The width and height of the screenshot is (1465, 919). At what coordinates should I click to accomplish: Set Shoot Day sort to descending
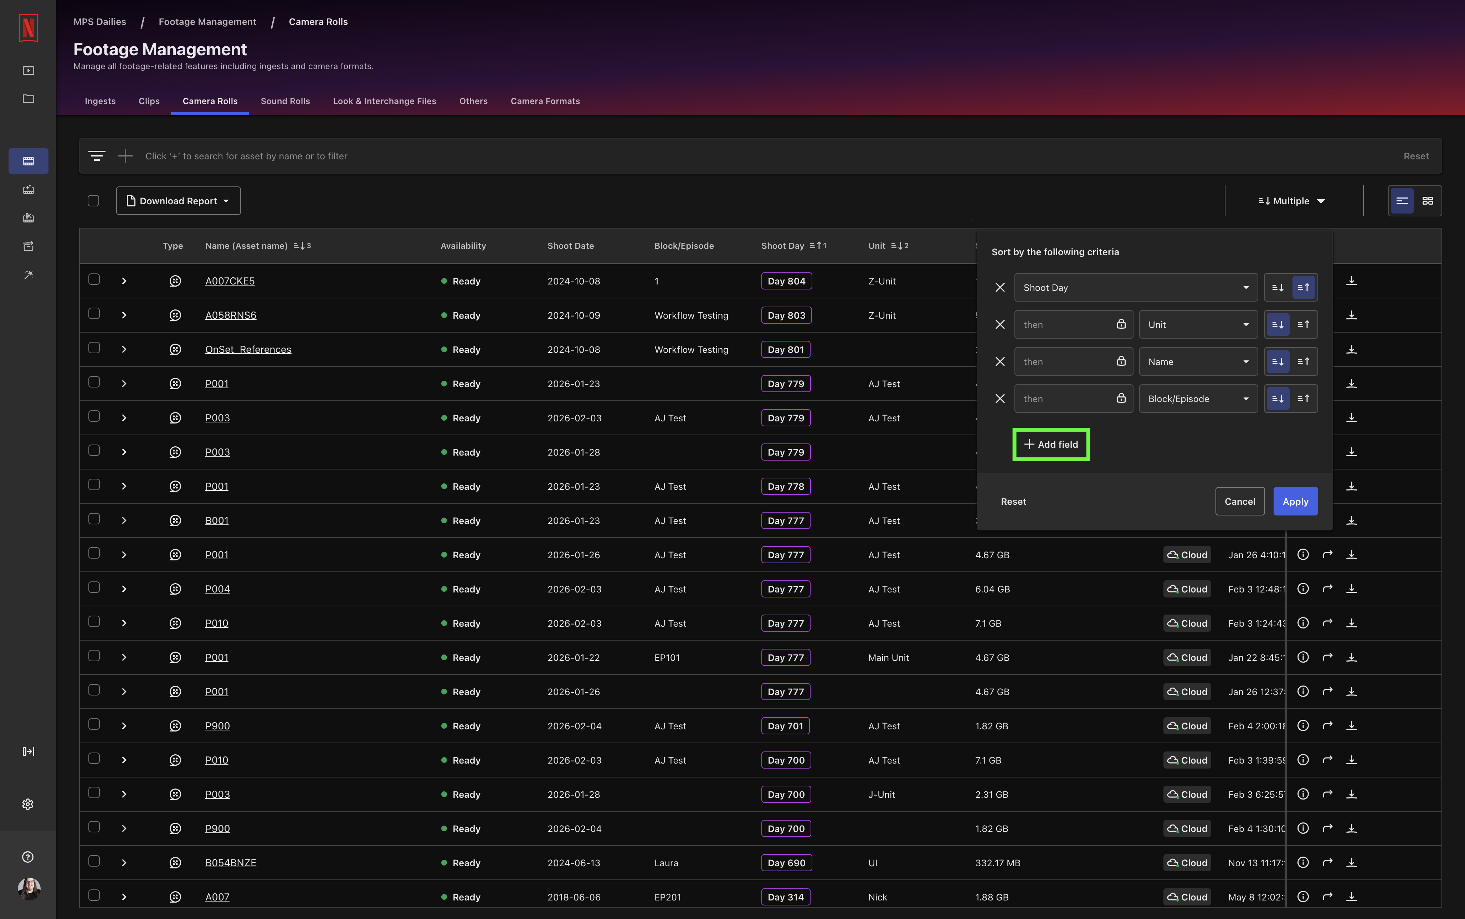point(1277,287)
